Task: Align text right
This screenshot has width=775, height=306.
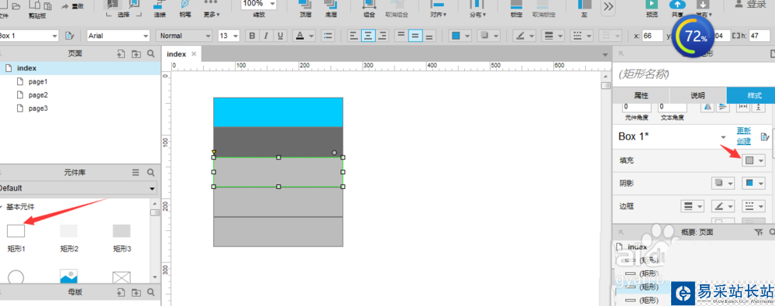Action: click(x=381, y=36)
